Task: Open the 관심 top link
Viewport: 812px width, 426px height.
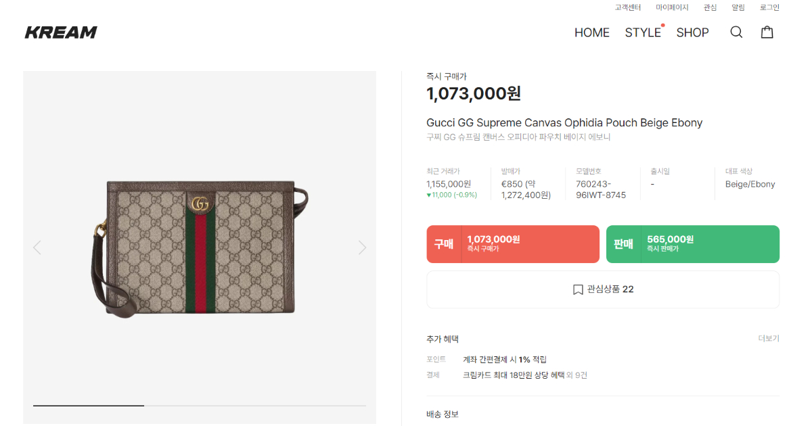Action: [710, 7]
